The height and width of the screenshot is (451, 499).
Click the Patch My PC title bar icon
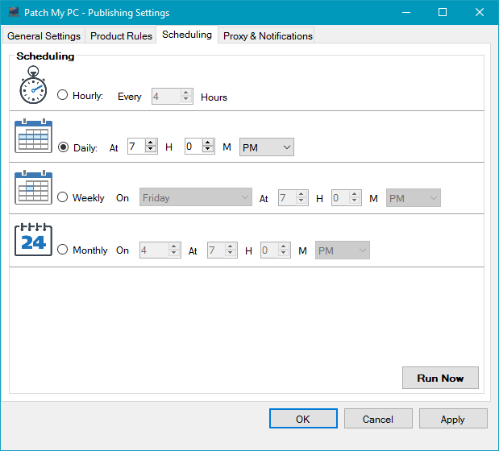(x=14, y=12)
